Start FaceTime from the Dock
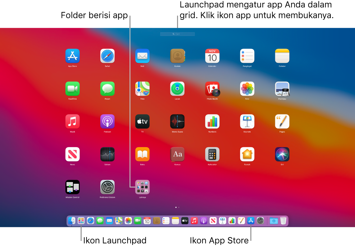 coord(138,221)
